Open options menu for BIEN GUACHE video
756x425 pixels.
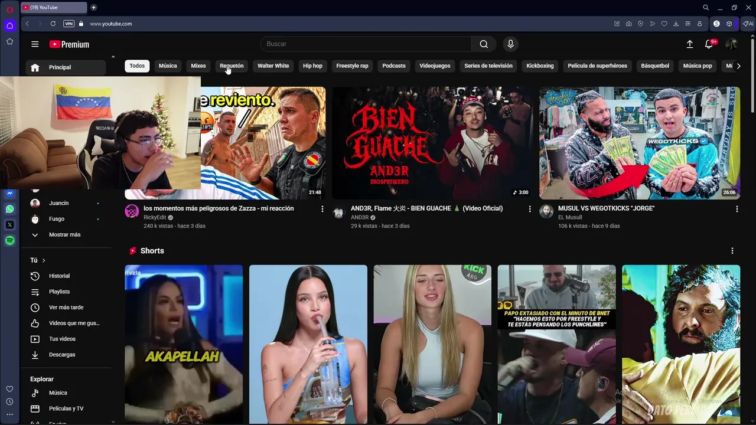coord(529,209)
